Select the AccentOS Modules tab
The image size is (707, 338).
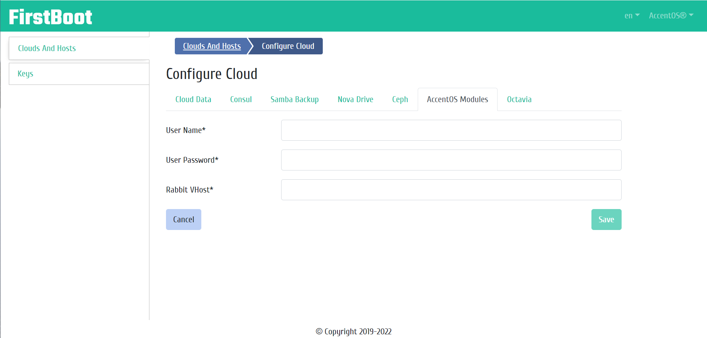457,99
